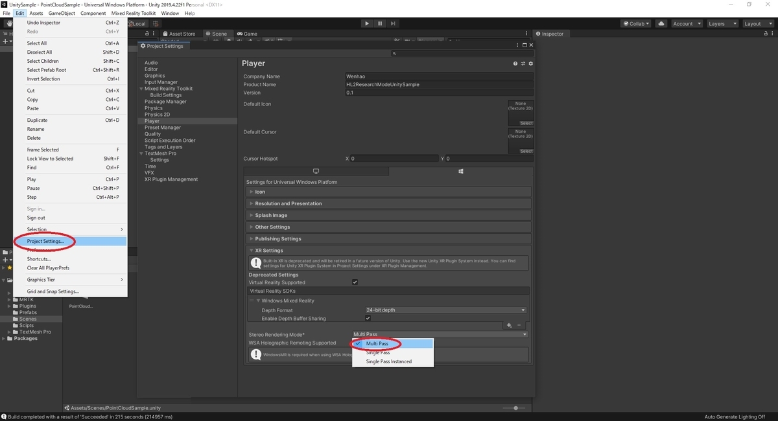Collapse the XR Settings section
Viewport: 778px width, 421px height.
[x=388, y=250]
